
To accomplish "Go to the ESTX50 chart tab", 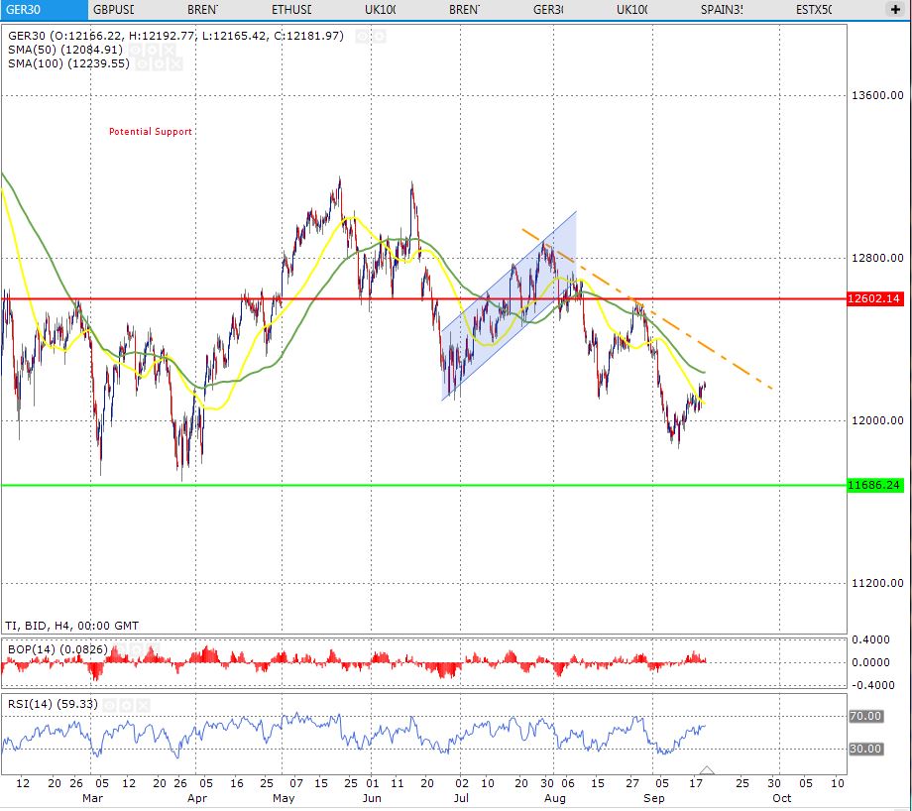I will point(814,9).
